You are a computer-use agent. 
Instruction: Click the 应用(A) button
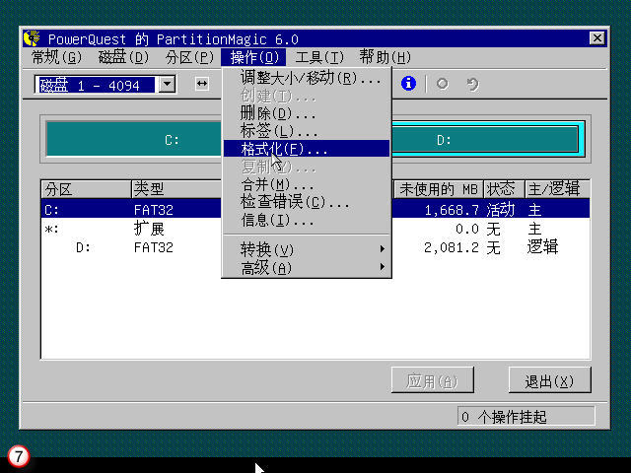click(x=432, y=380)
